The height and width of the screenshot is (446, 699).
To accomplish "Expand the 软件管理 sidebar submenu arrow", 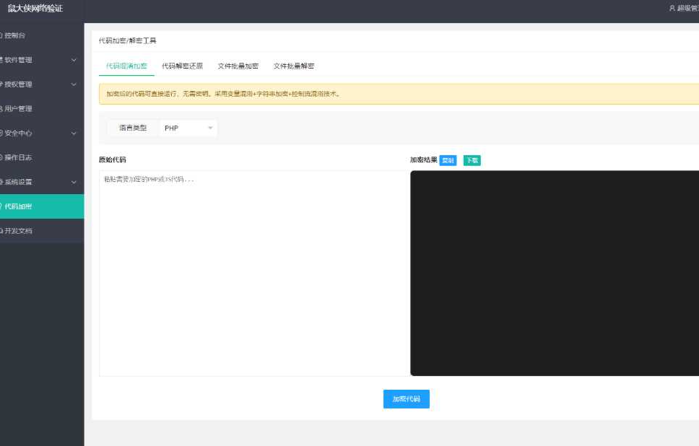I will 74,60.
